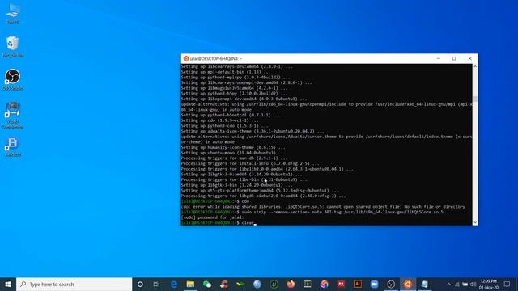Open the rightmost pinned notepad-style taskbar icon
The width and height of the screenshot is (518, 291).
pyautogui.click(x=424, y=284)
